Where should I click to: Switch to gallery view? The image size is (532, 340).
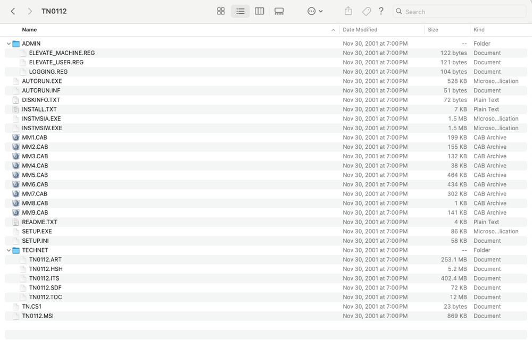279,11
